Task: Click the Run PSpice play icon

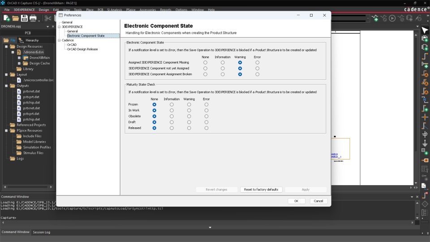Action: (x=392, y=18)
